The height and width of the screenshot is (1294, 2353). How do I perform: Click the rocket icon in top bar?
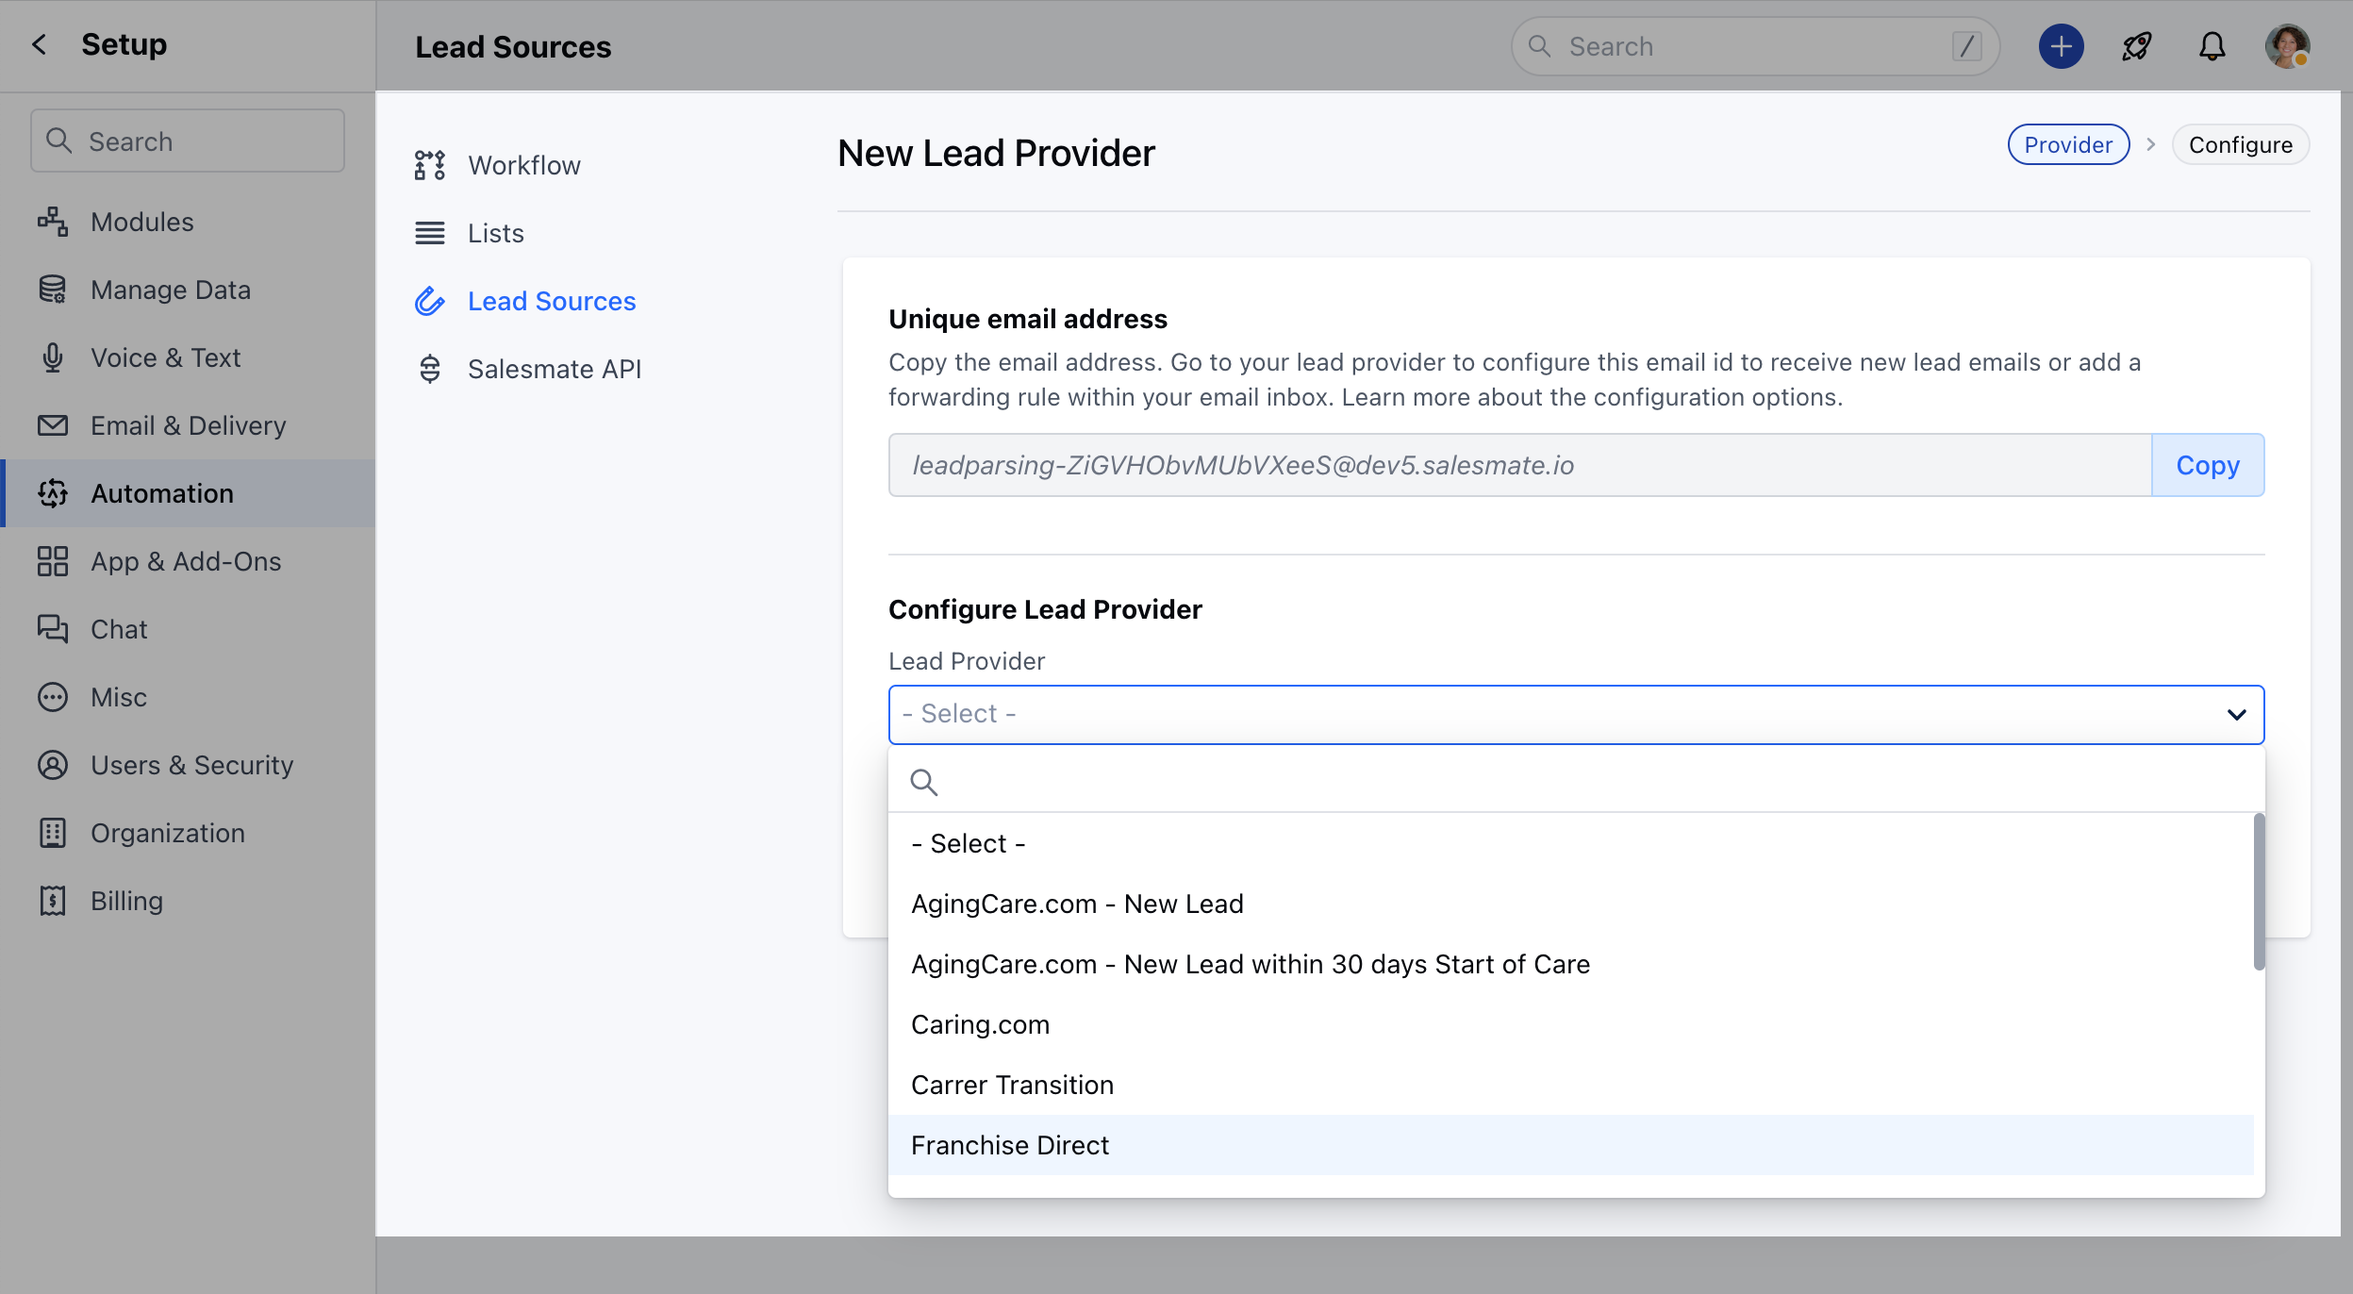point(2136,46)
